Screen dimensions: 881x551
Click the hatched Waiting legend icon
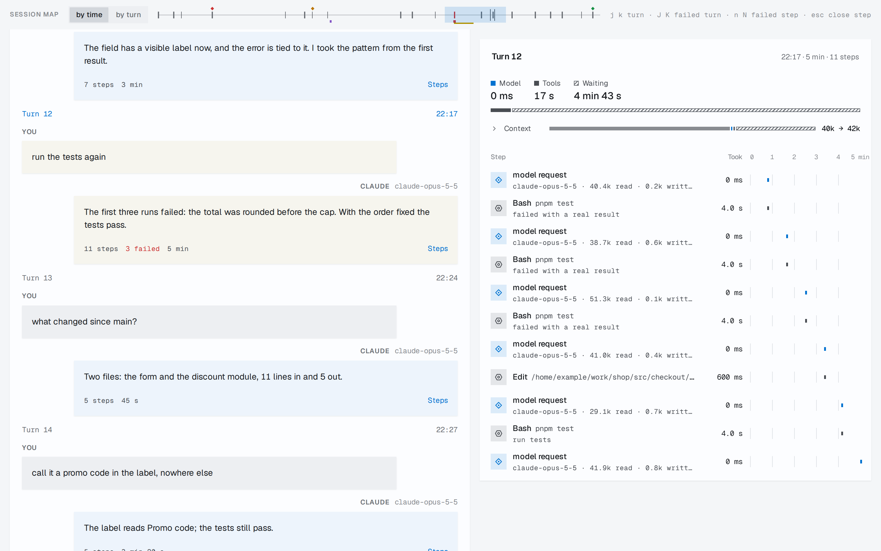click(576, 83)
